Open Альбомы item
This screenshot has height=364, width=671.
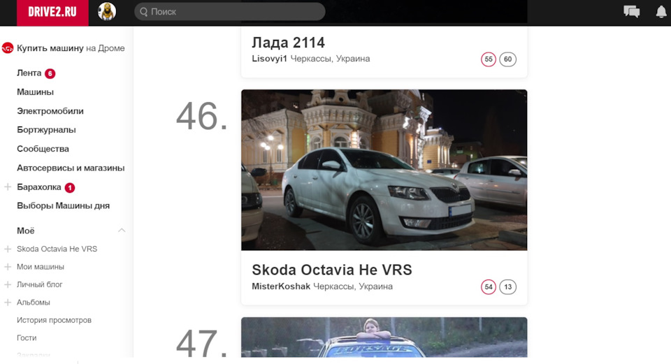34,303
